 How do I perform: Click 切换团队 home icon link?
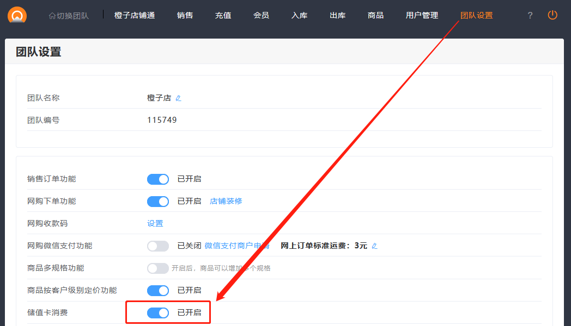pyautogui.click(x=69, y=16)
